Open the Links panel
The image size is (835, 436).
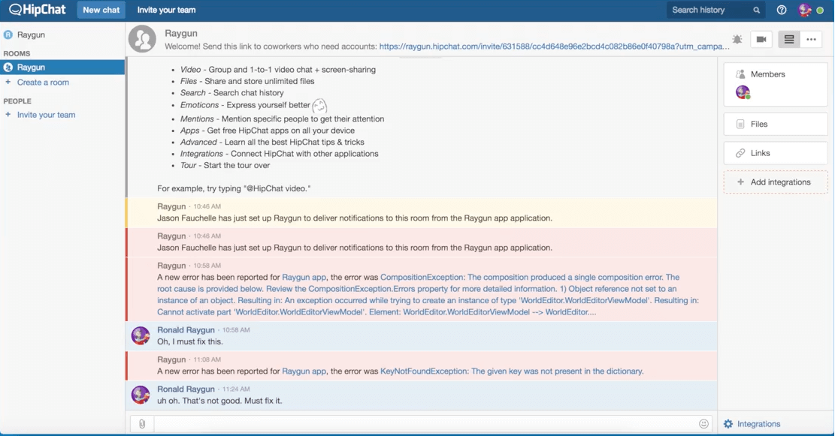776,153
